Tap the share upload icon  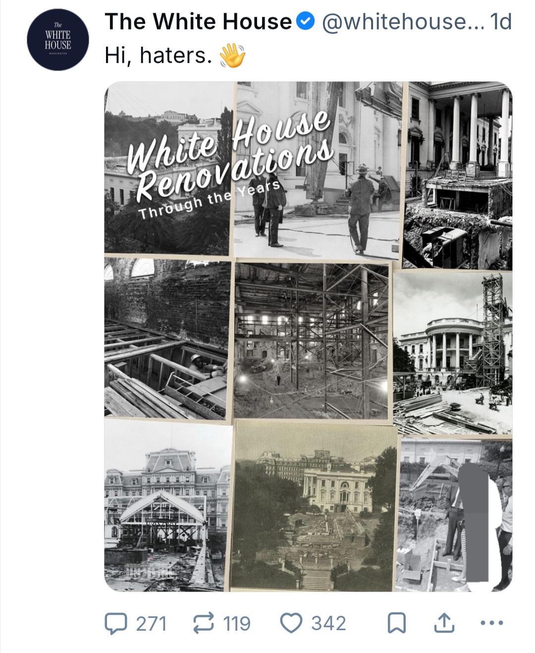point(444,623)
